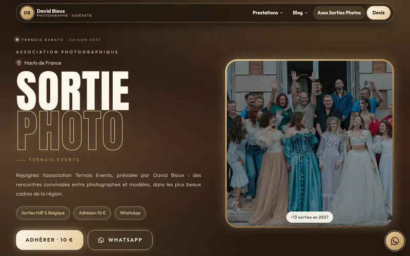Select the Sorties HdF & Belgique pill
The width and height of the screenshot is (410, 256).
(43, 213)
